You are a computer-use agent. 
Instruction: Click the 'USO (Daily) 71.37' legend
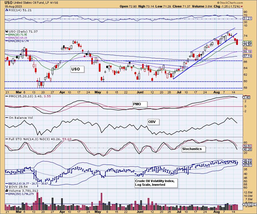pyautogui.click(x=21, y=31)
